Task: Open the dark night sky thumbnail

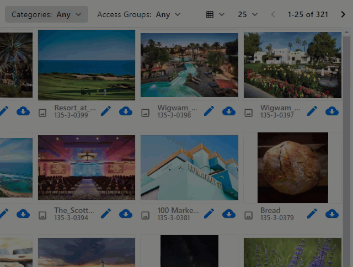Action: [x=189, y=251]
